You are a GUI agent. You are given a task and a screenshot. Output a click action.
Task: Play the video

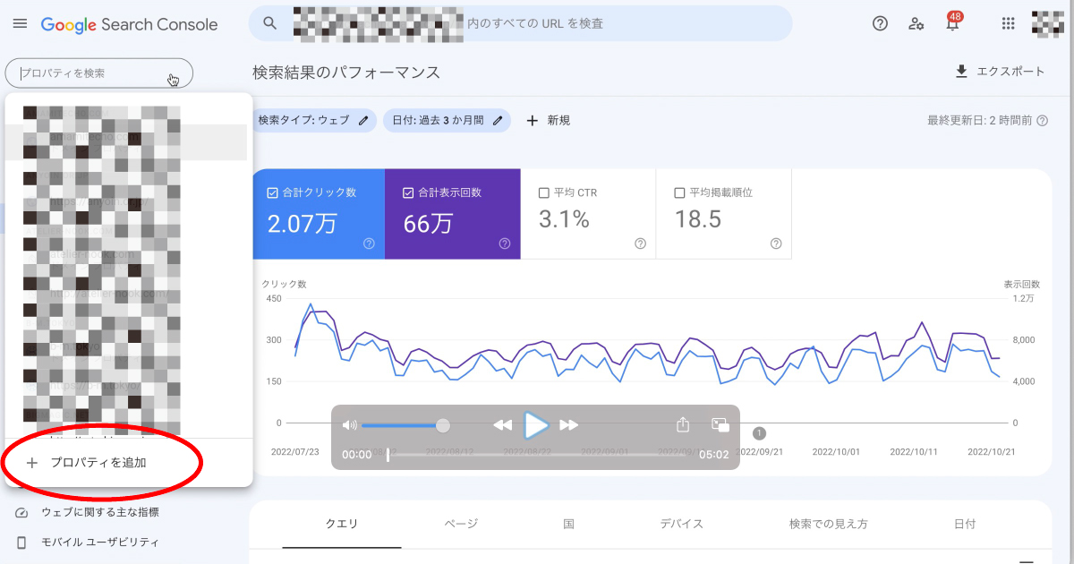click(x=536, y=425)
